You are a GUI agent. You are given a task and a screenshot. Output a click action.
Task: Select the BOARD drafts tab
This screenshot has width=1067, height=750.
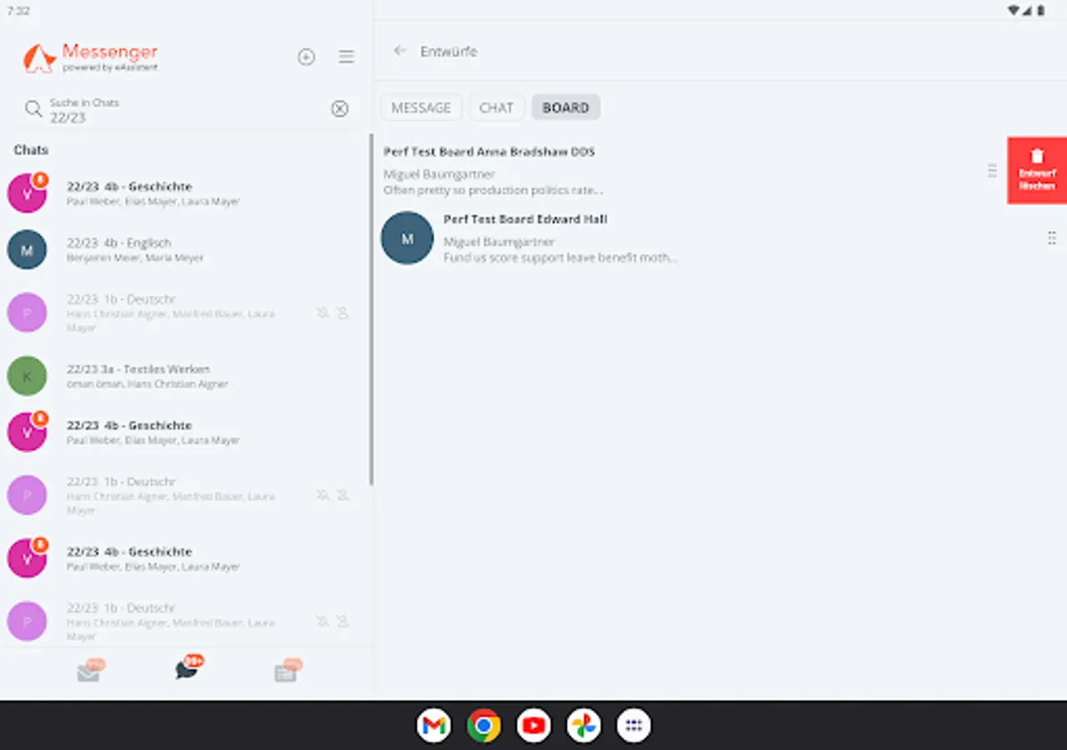pyautogui.click(x=566, y=107)
